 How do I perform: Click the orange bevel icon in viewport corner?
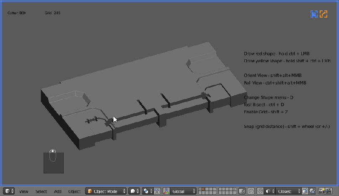[323, 14]
